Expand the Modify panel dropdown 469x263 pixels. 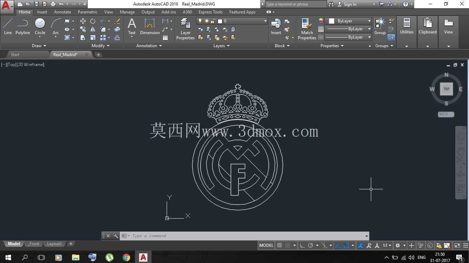(x=101, y=46)
